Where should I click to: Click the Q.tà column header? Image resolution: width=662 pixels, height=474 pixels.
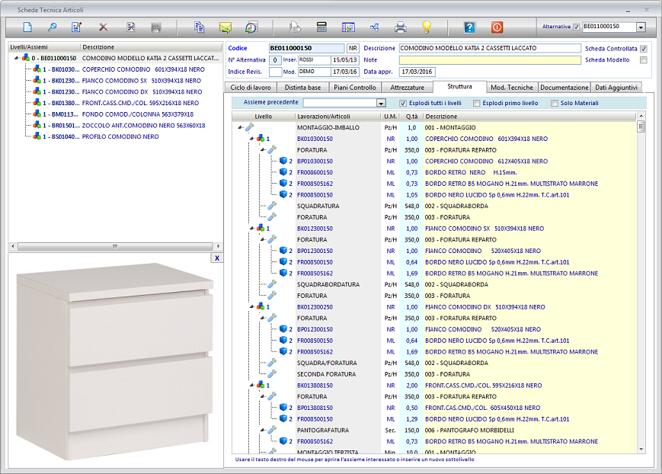pos(411,116)
